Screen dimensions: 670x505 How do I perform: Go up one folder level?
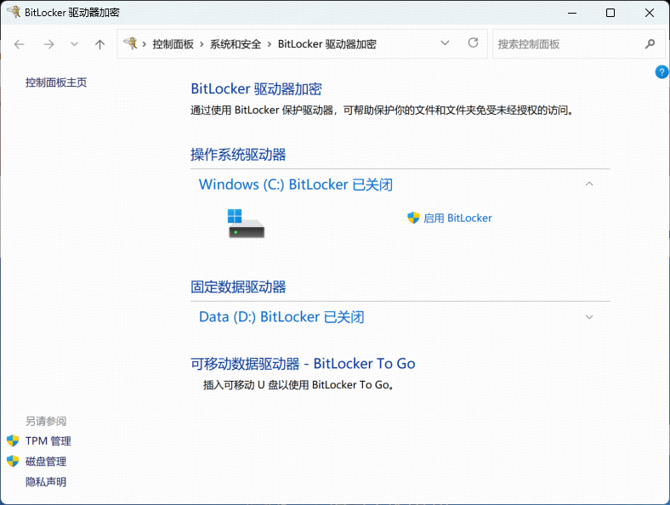point(99,44)
